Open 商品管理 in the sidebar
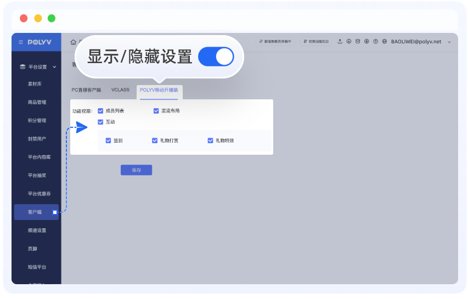468x299 pixels. [x=37, y=102]
